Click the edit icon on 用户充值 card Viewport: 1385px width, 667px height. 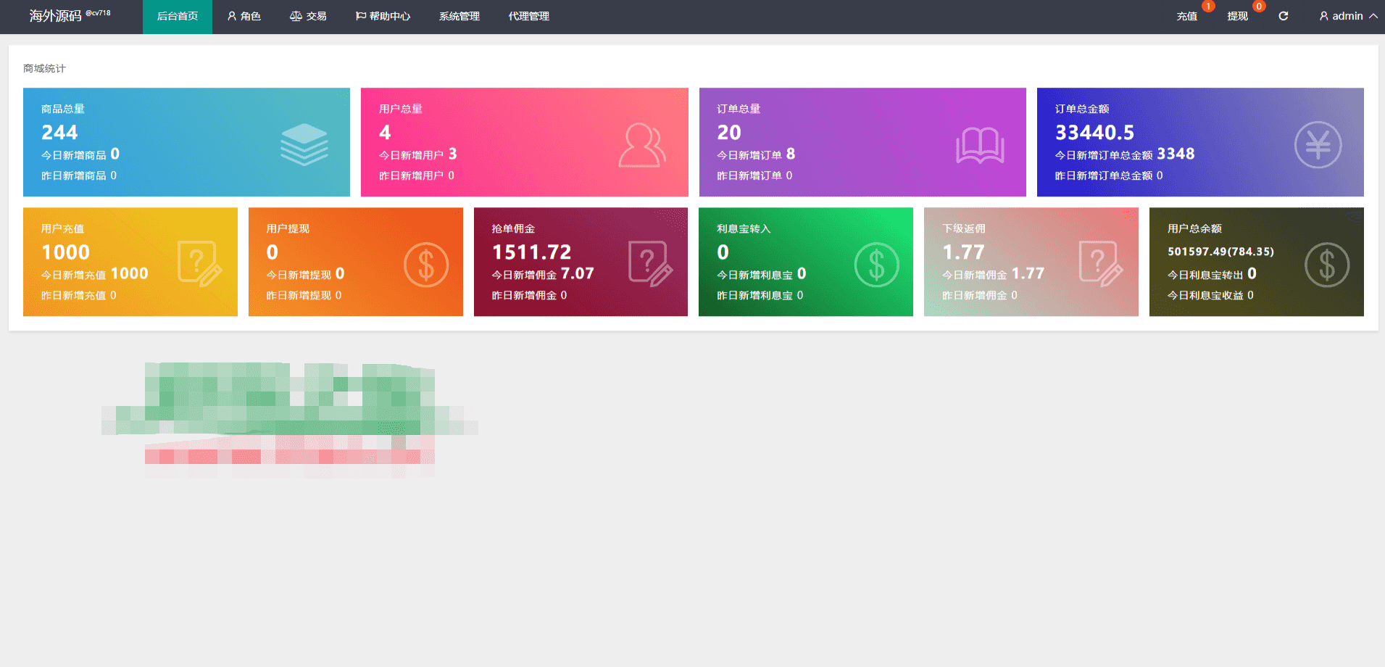(x=199, y=264)
